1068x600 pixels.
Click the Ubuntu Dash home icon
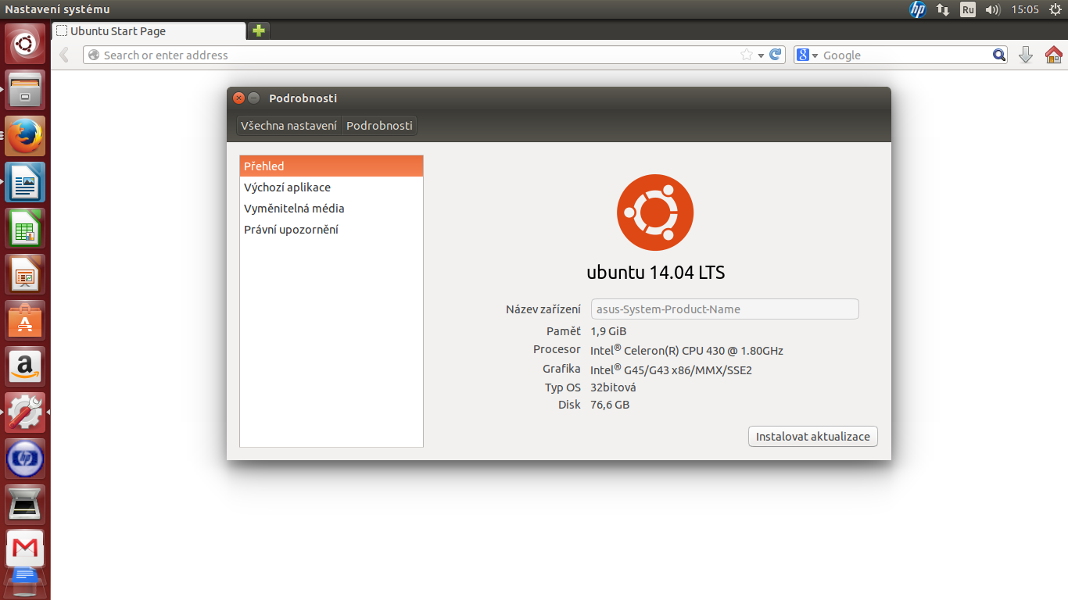pos(25,45)
